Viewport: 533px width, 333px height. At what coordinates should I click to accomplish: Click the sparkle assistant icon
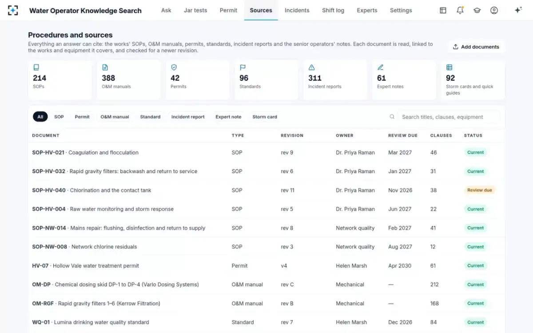518,10
